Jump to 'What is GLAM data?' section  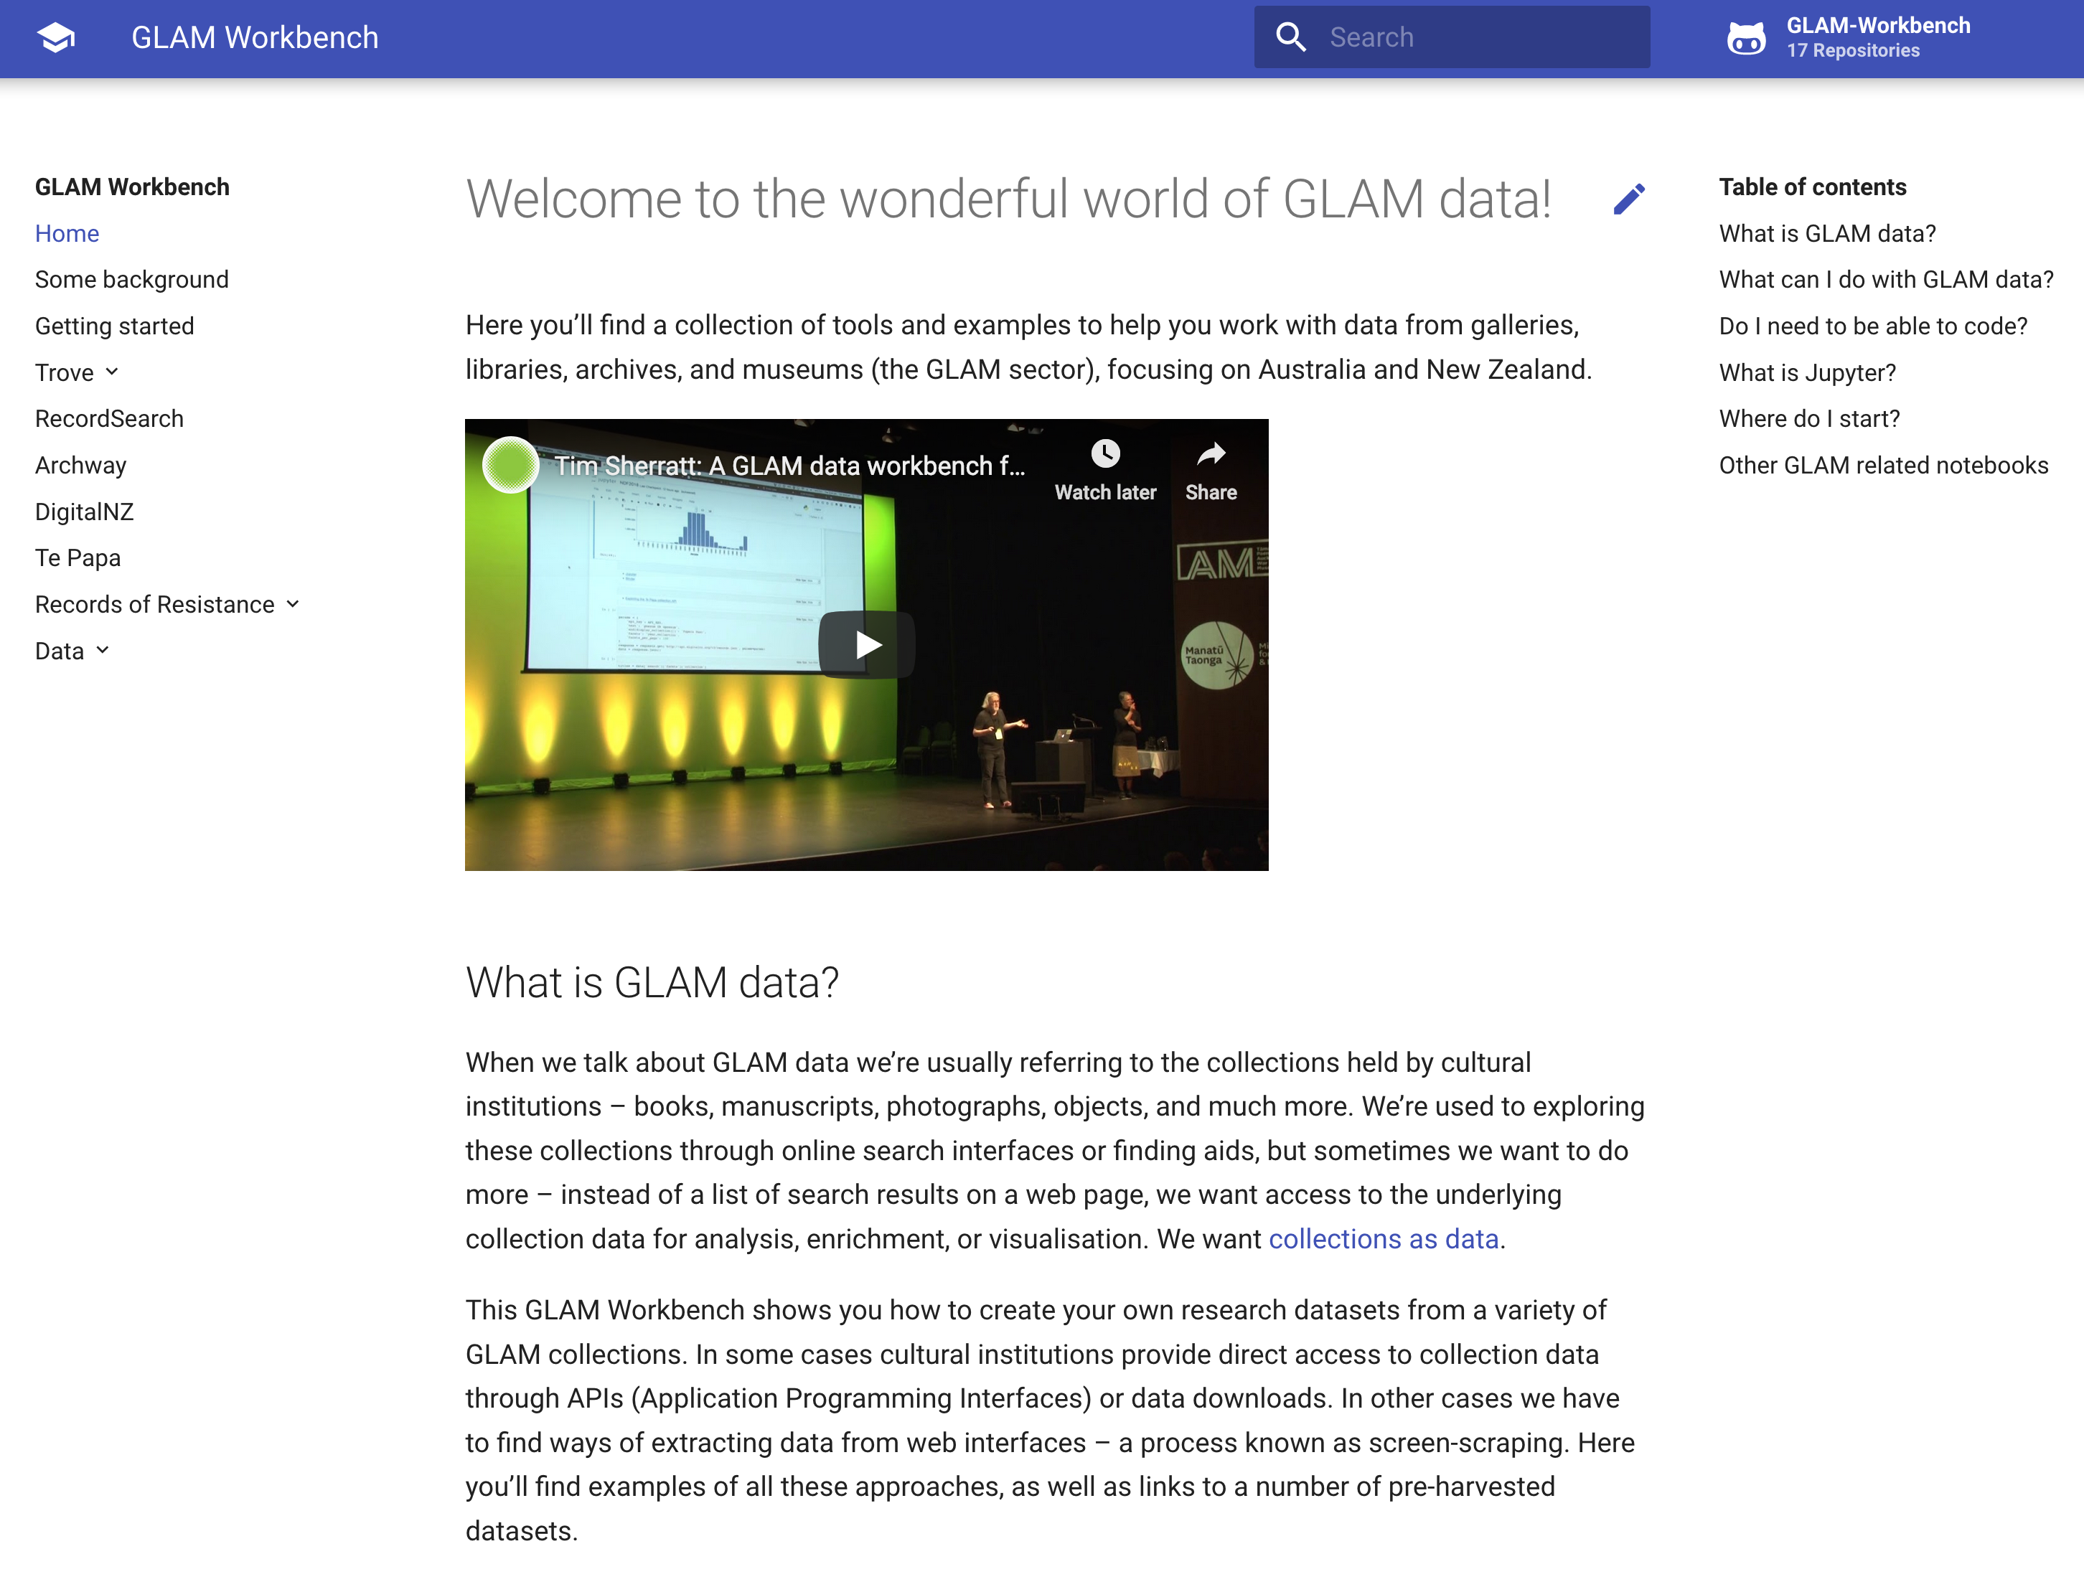tap(1827, 233)
